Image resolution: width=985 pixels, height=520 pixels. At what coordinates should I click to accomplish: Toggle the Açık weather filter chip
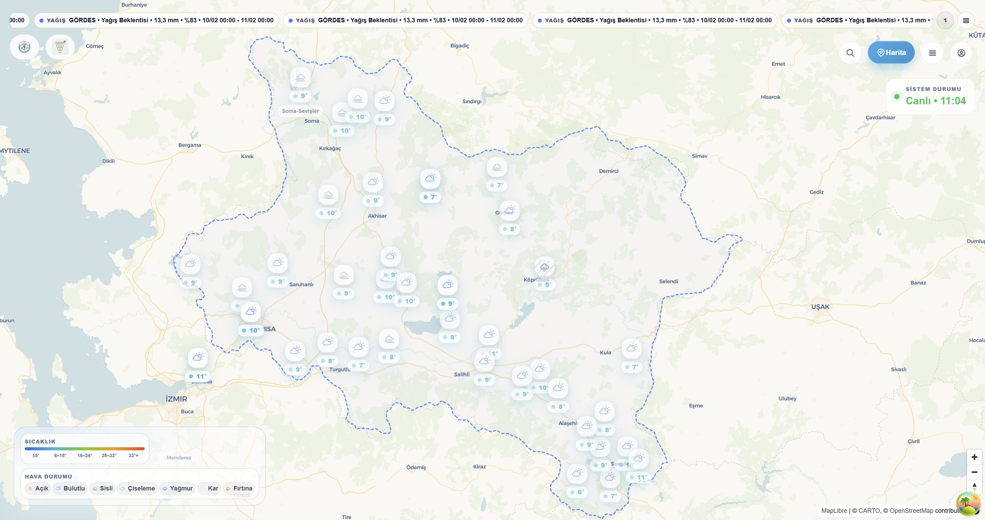(38, 488)
